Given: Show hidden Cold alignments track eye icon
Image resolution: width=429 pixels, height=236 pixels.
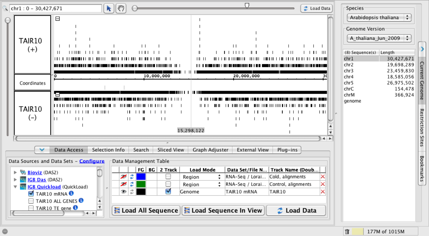Looking at the screenshot, I should 123,177.
